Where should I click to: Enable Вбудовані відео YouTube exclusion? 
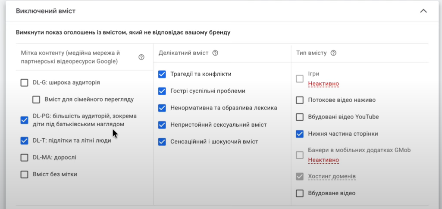pyautogui.click(x=300, y=117)
